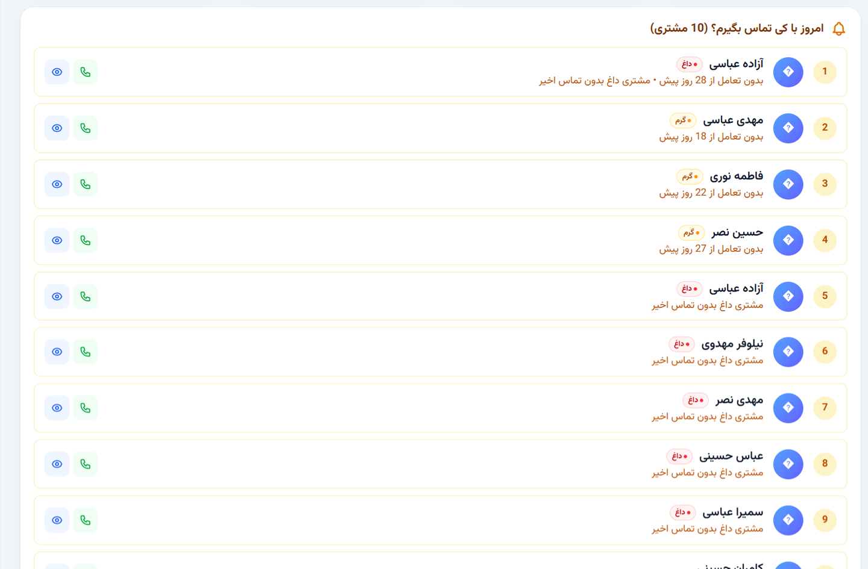
Task: Click the phone icon beside مهدی نصر
Action: pyautogui.click(x=86, y=408)
